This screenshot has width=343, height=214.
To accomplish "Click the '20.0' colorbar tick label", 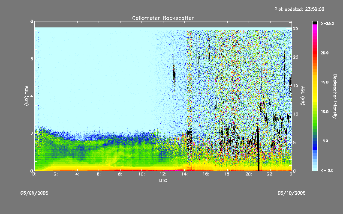I will pos(325,53).
